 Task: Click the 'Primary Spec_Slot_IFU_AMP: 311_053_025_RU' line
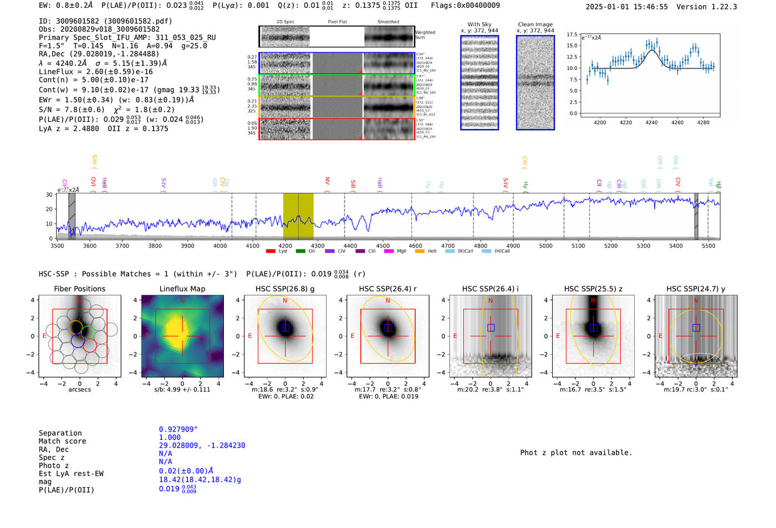[127, 38]
